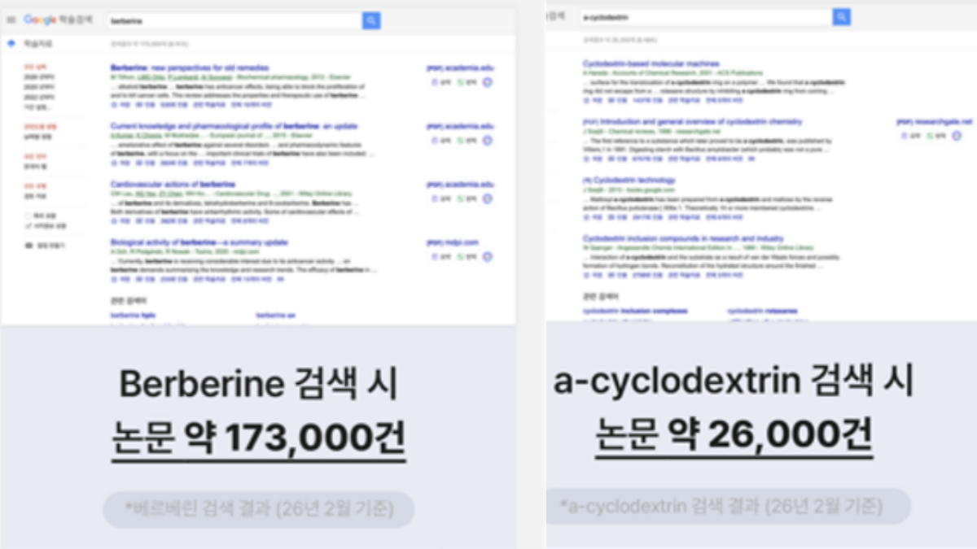Open 'Berberine: new perspectives for old remedies' result
The image size is (977, 549).
pos(190,68)
